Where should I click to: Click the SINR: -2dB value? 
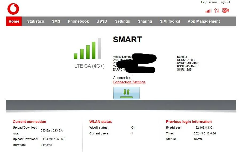184,69
